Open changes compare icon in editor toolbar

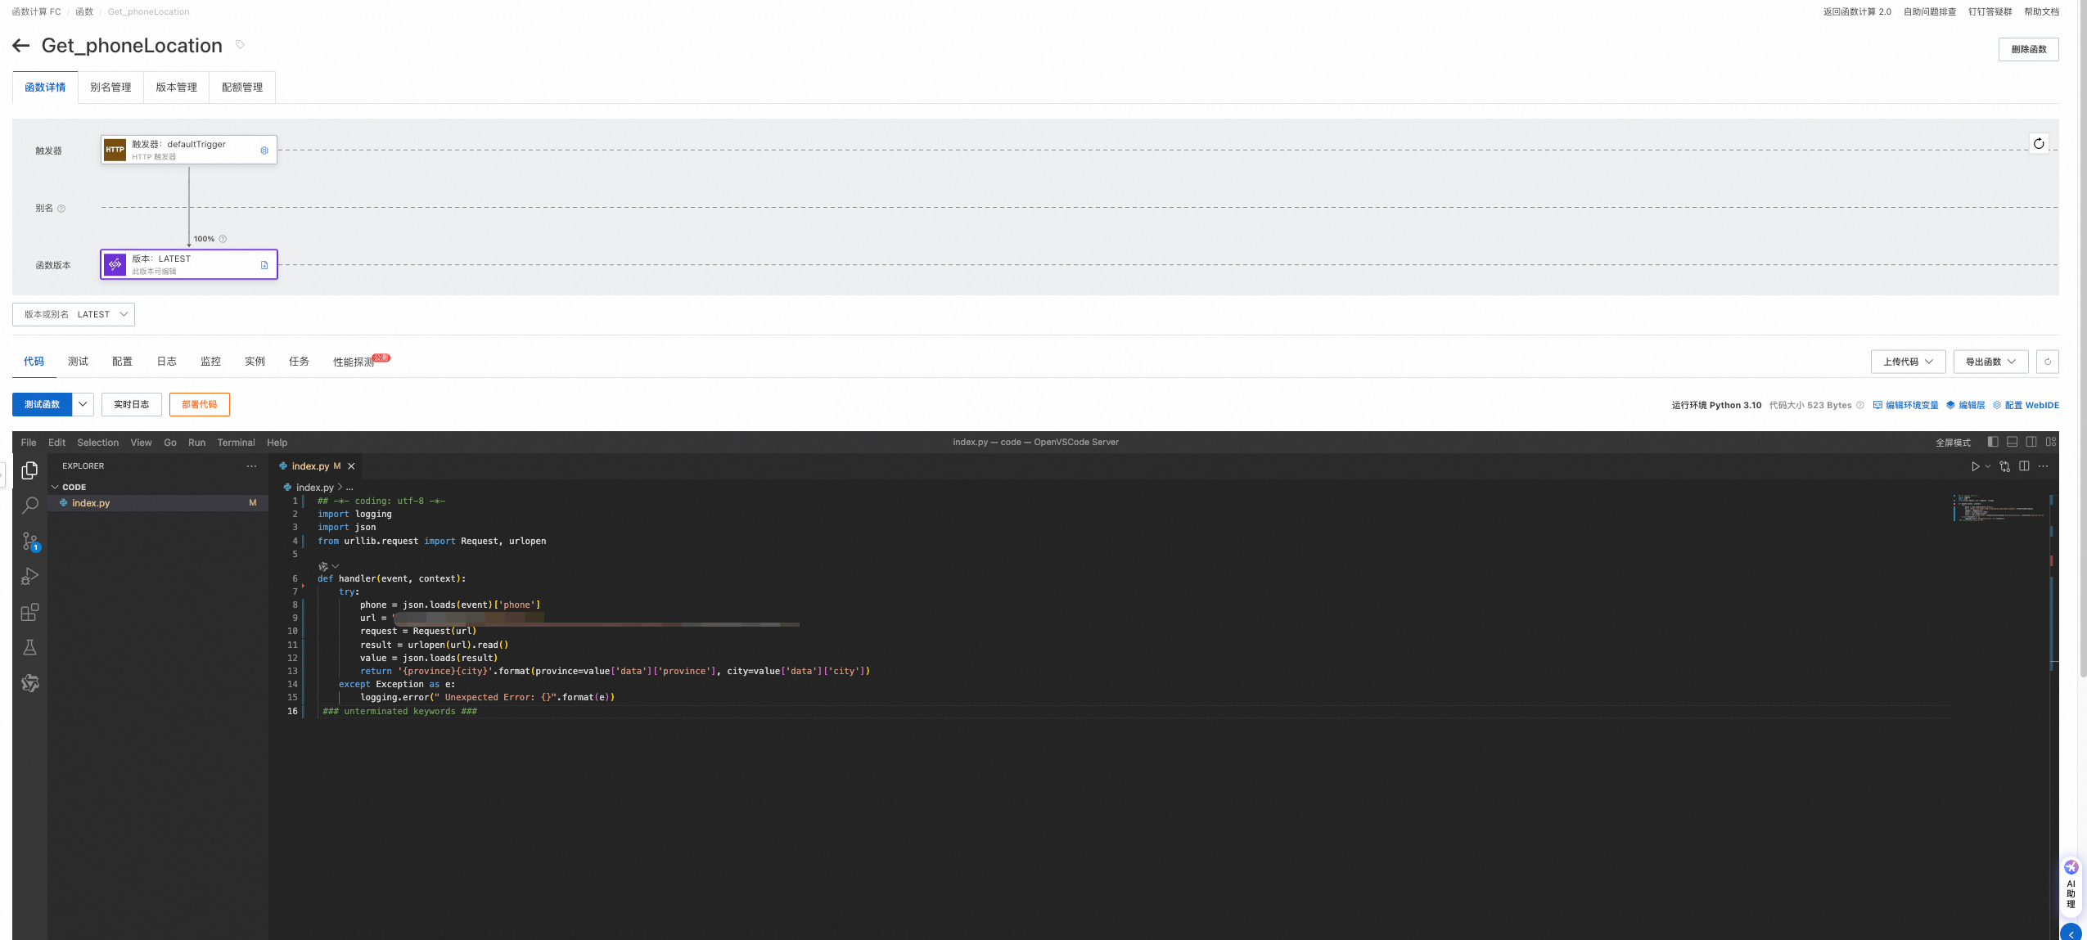(x=2004, y=466)
